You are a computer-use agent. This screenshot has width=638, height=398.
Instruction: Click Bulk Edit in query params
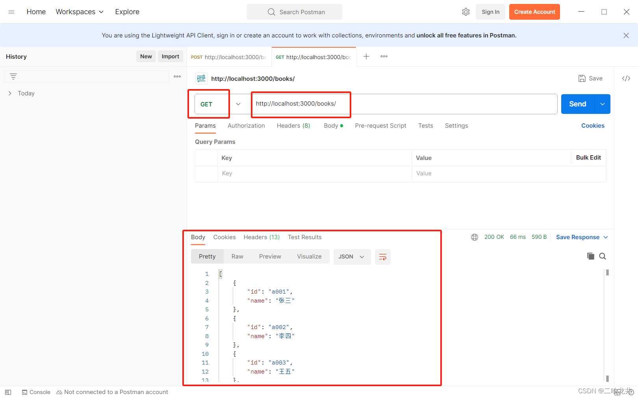coord(588,158)
